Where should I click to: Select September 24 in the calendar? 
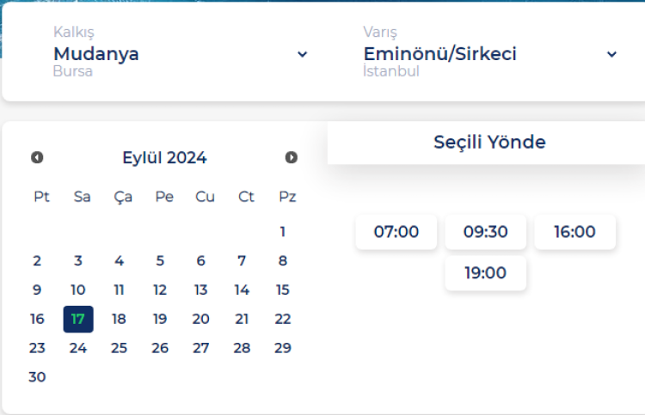point(78,348)
